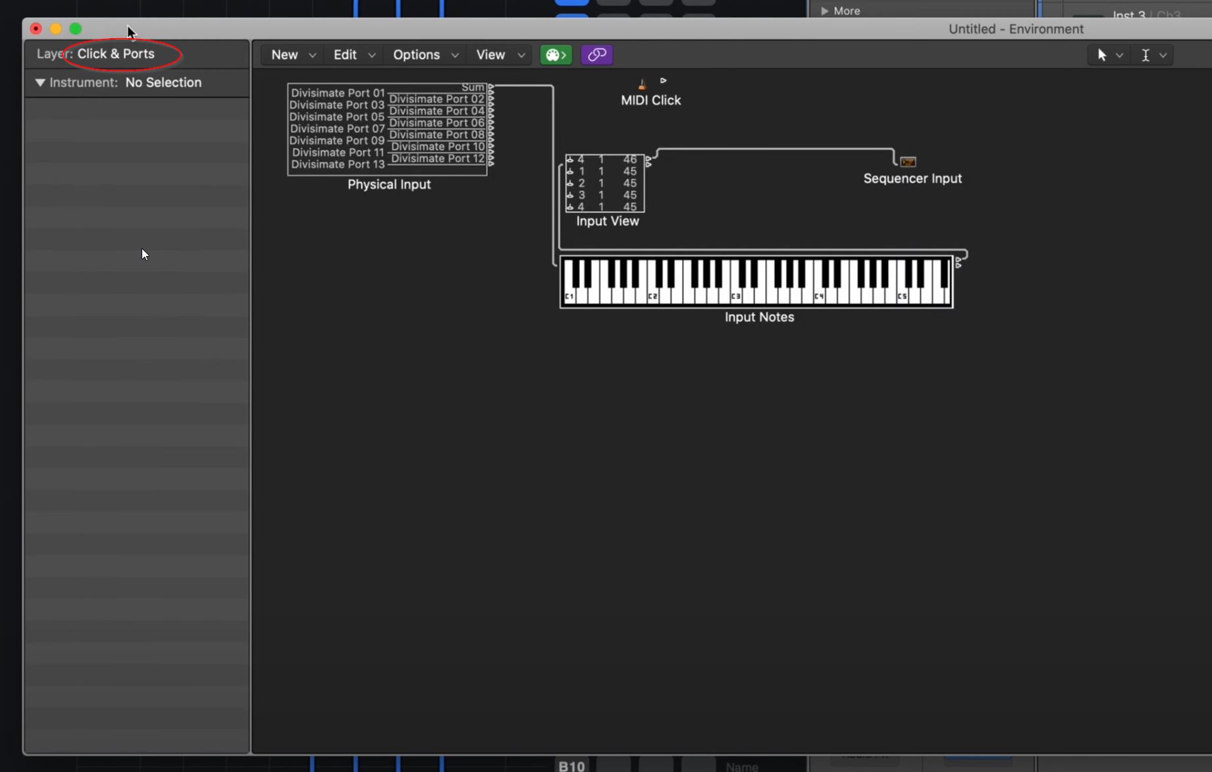Zoom the Environment window with green button
This screenshot has width=1212, height=772.
[x=76, y=29]
